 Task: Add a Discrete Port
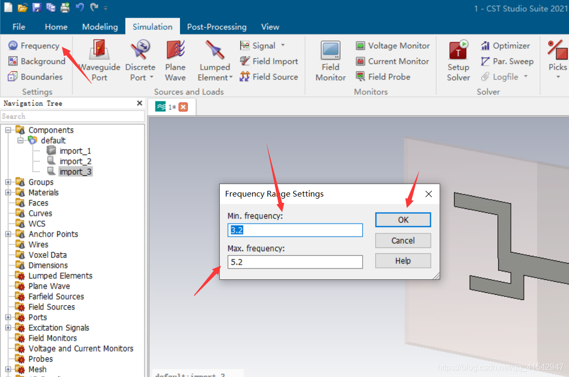(x=140, y=61)
